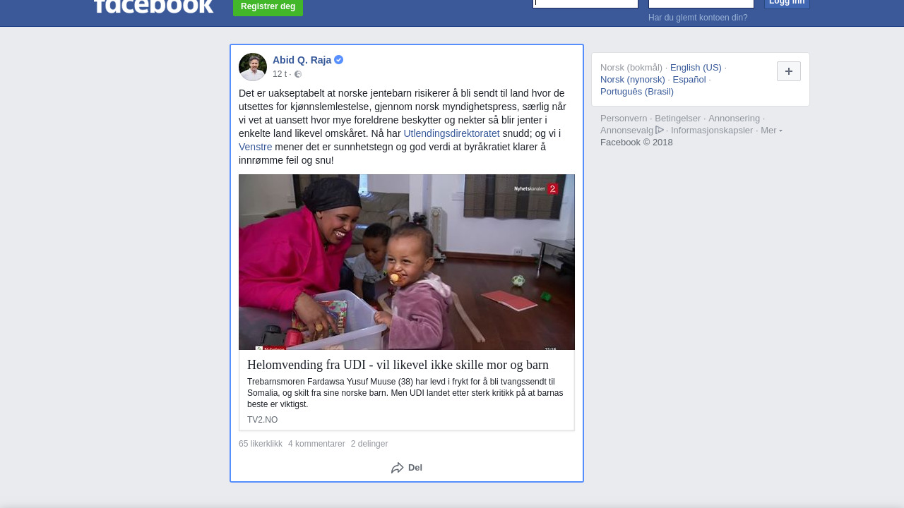Image resolution: width=904 pixels, height=508 pixels.
Task: Click the plus button for more languages
Action: click(789, 71)
